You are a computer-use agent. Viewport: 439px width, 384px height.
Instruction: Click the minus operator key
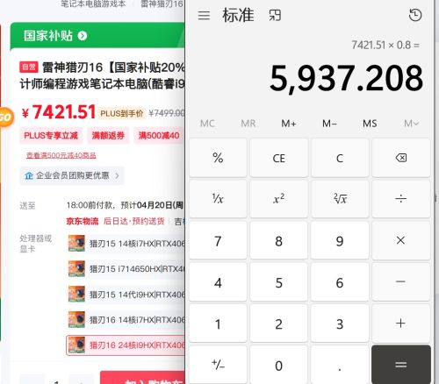tap(401, 282)
